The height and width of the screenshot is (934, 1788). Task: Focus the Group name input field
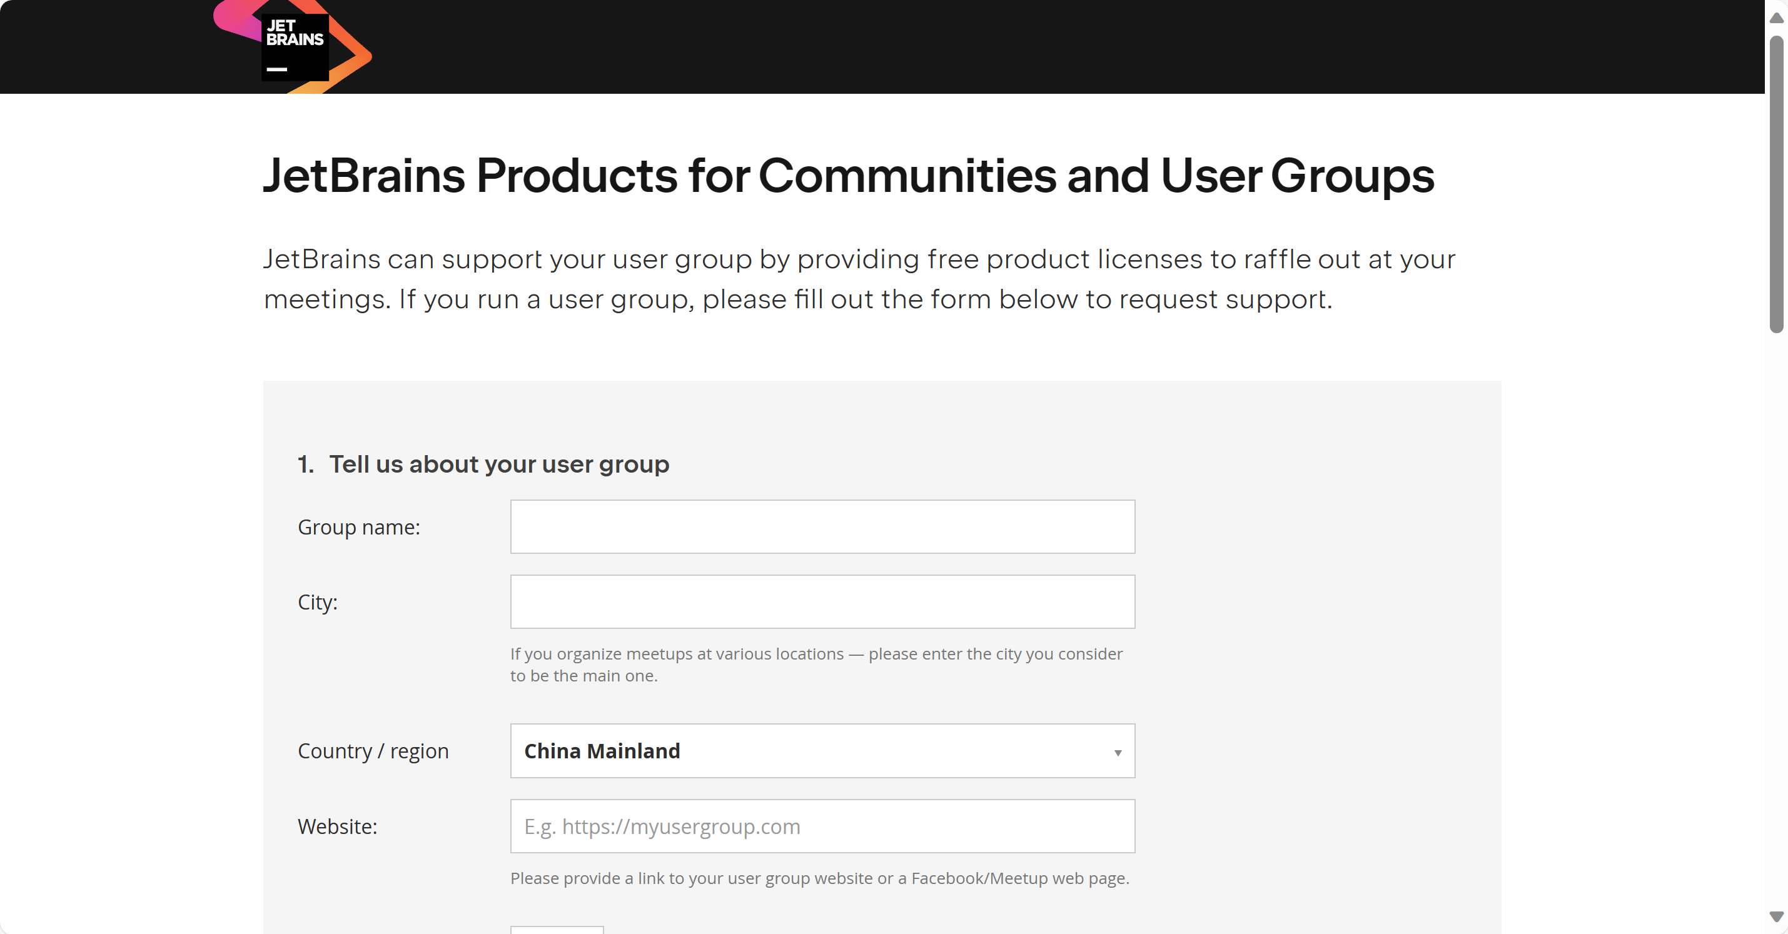pos(822,526)
